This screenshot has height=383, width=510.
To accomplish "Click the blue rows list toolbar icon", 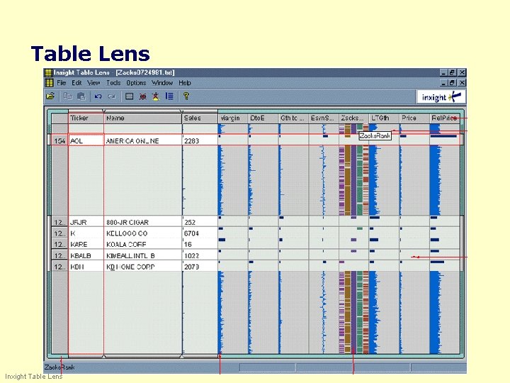I will tap(169, 96).
